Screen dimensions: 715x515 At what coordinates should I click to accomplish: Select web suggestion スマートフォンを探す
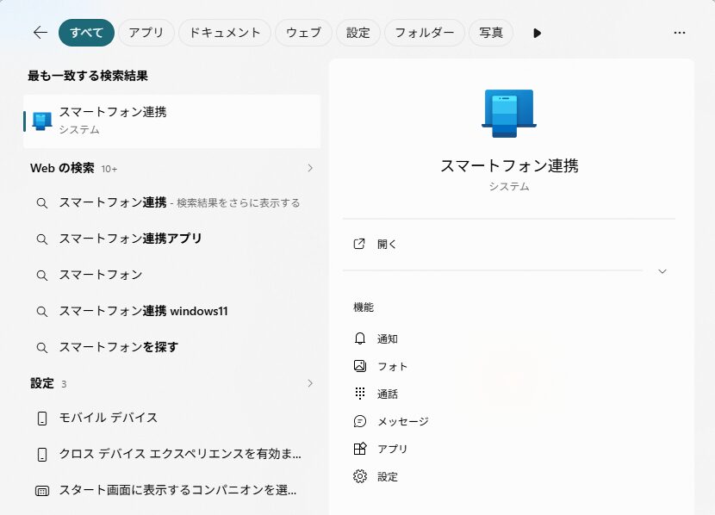(172, 347)
